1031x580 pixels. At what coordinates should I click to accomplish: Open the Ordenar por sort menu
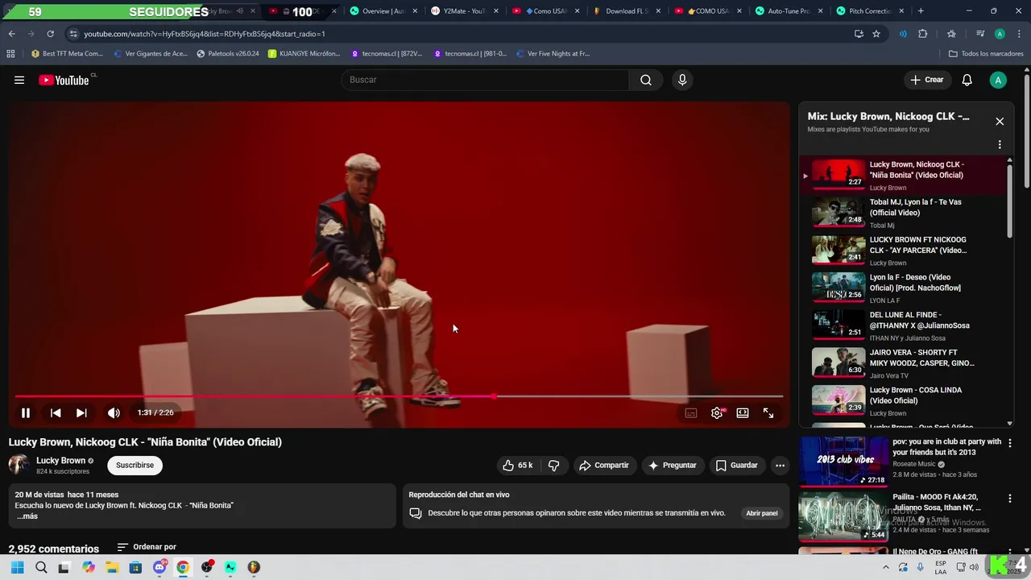[147, 547]
